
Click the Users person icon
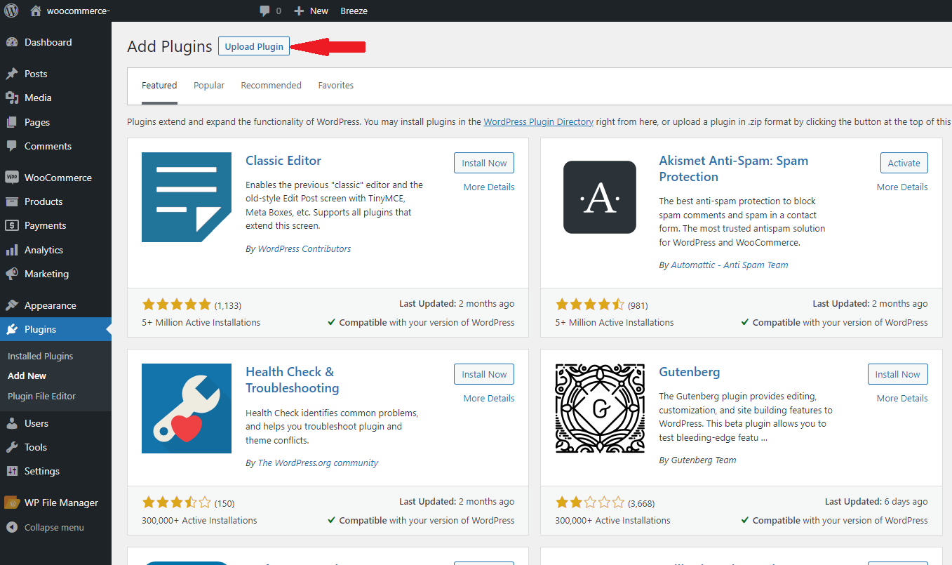[x=12, y=423]
